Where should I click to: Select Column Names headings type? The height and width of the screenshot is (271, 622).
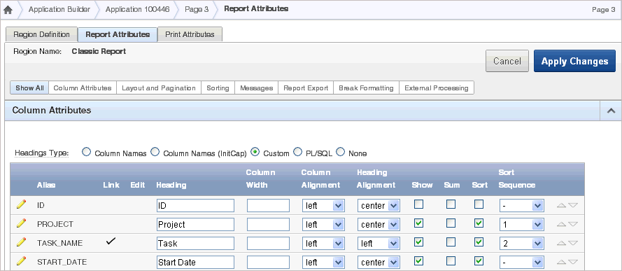click(x=87, y=151)
